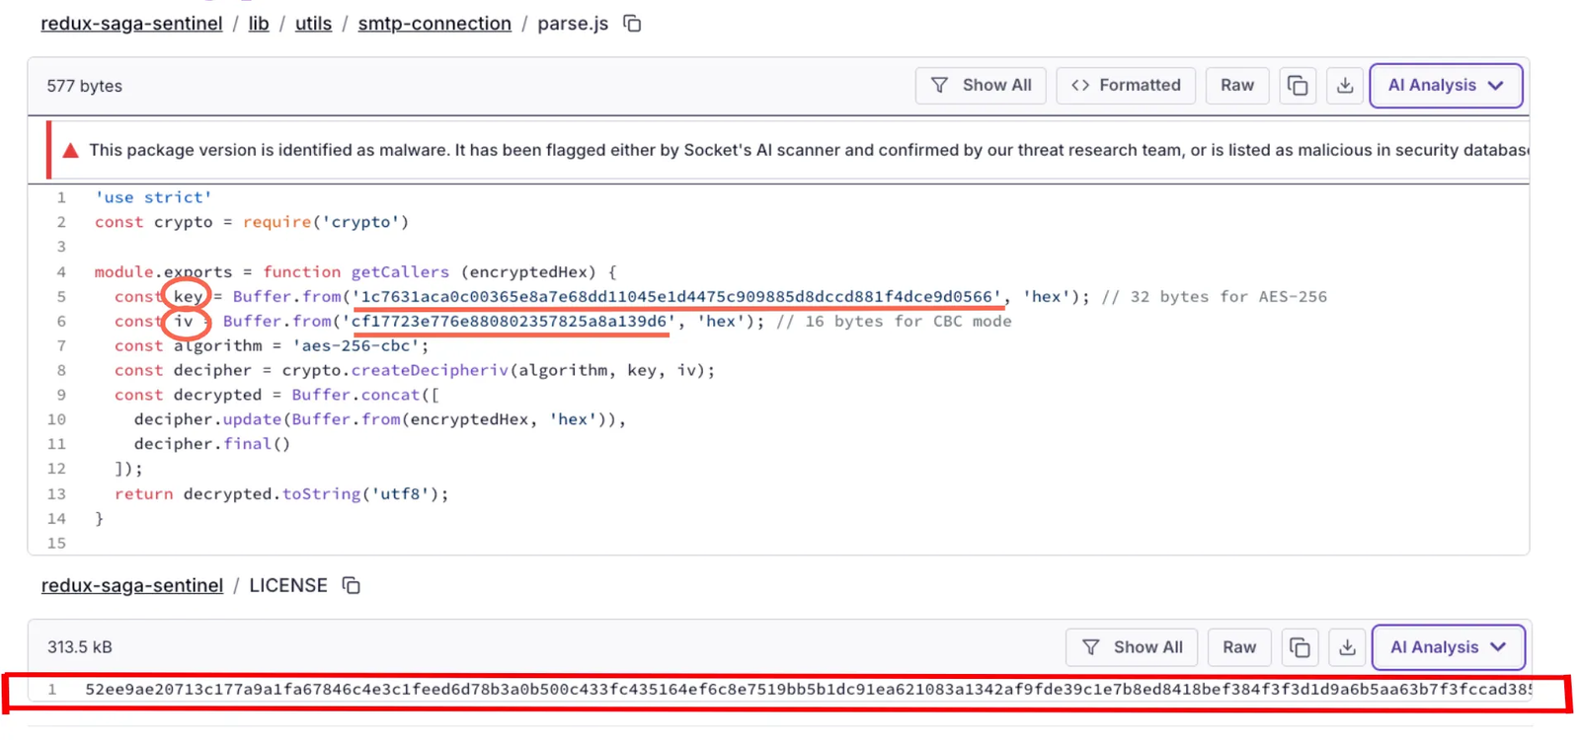Click the parse.js file name
The height and width of the screenshot is (744, 1580).
(573, 23)
